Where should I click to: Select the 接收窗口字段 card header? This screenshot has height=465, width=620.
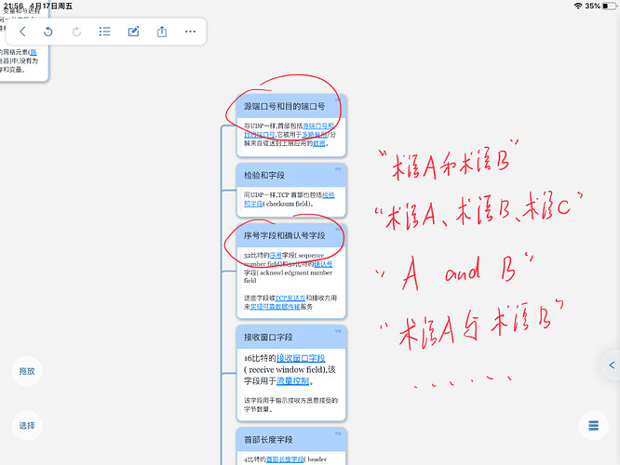click(291, 337)
